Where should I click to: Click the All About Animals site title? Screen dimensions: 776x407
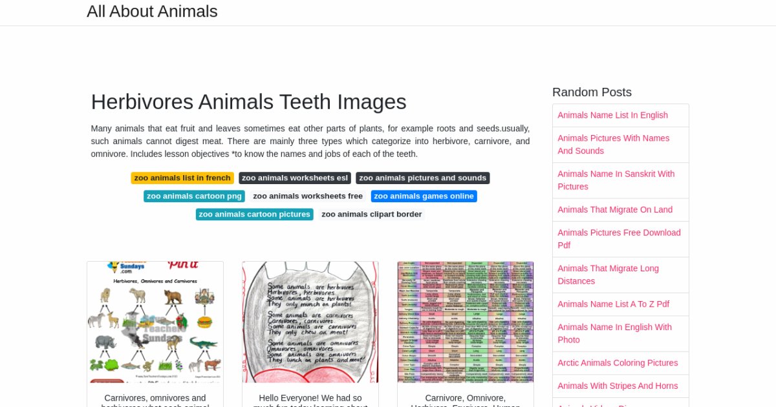click(x=152, y=12)
